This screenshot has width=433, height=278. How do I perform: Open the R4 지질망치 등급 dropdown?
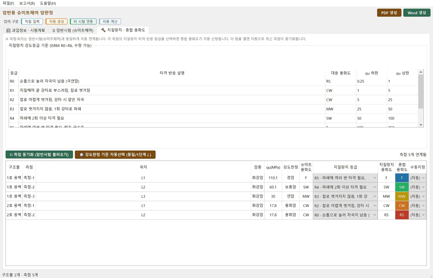[x=345, y=187]
